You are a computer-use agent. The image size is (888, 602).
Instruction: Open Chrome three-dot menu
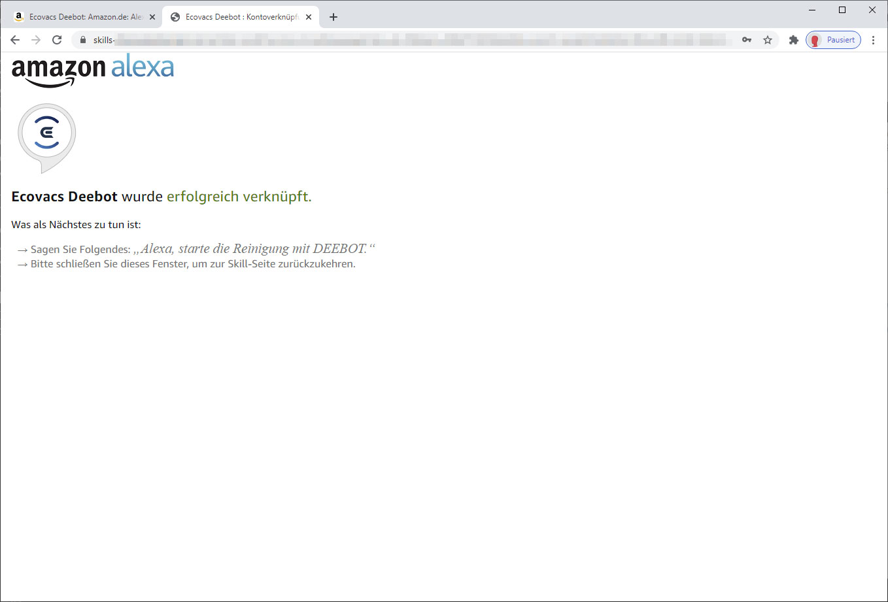[873, 40]
